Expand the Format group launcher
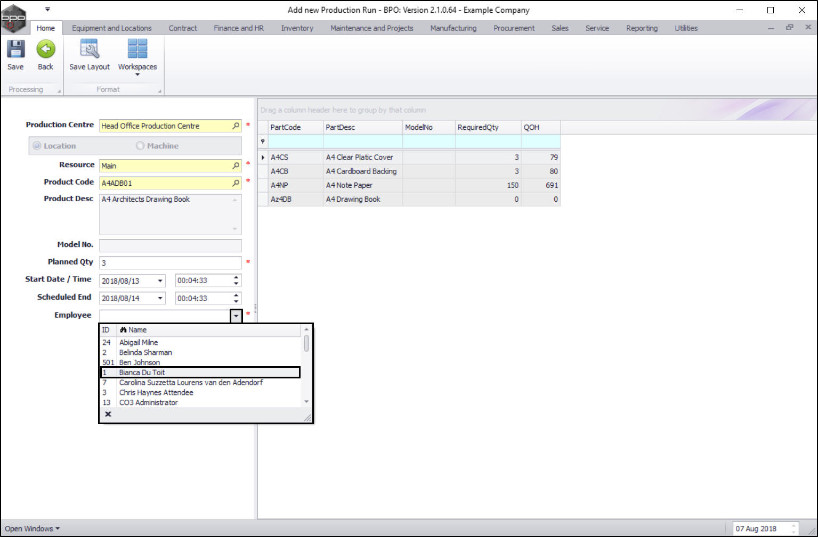818x537 pixels. pos(160,92)
